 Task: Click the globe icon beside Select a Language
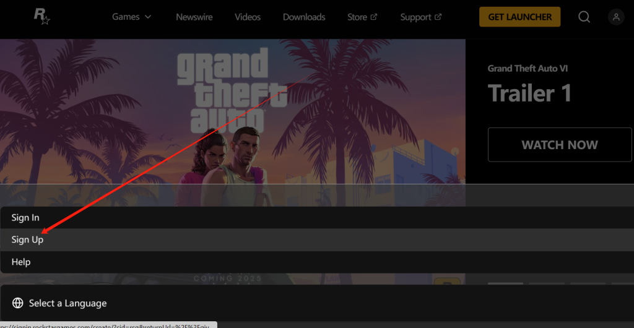coord(18,303)
